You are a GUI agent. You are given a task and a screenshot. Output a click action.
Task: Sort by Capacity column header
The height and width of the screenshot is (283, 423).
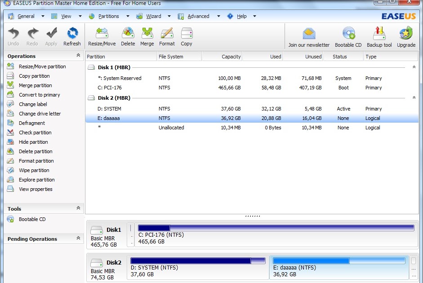click(x=222, y=57)
